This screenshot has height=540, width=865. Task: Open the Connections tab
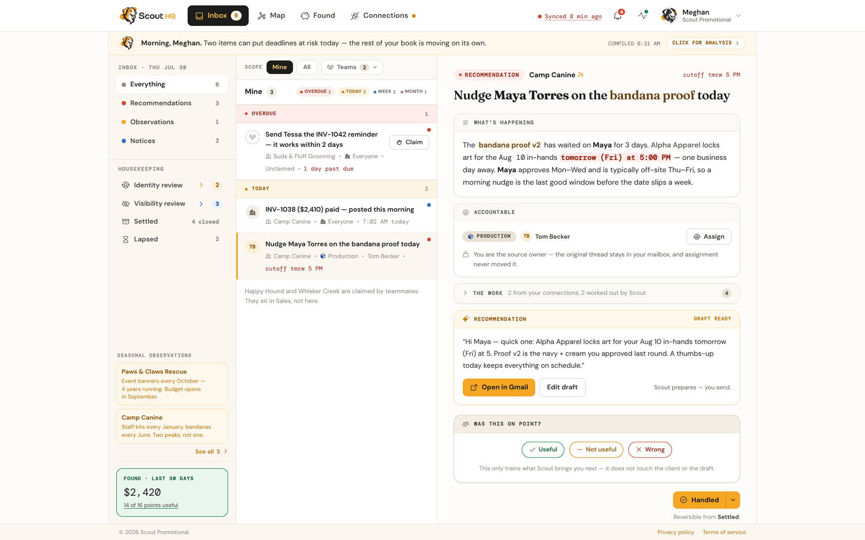tap(383, 16)
